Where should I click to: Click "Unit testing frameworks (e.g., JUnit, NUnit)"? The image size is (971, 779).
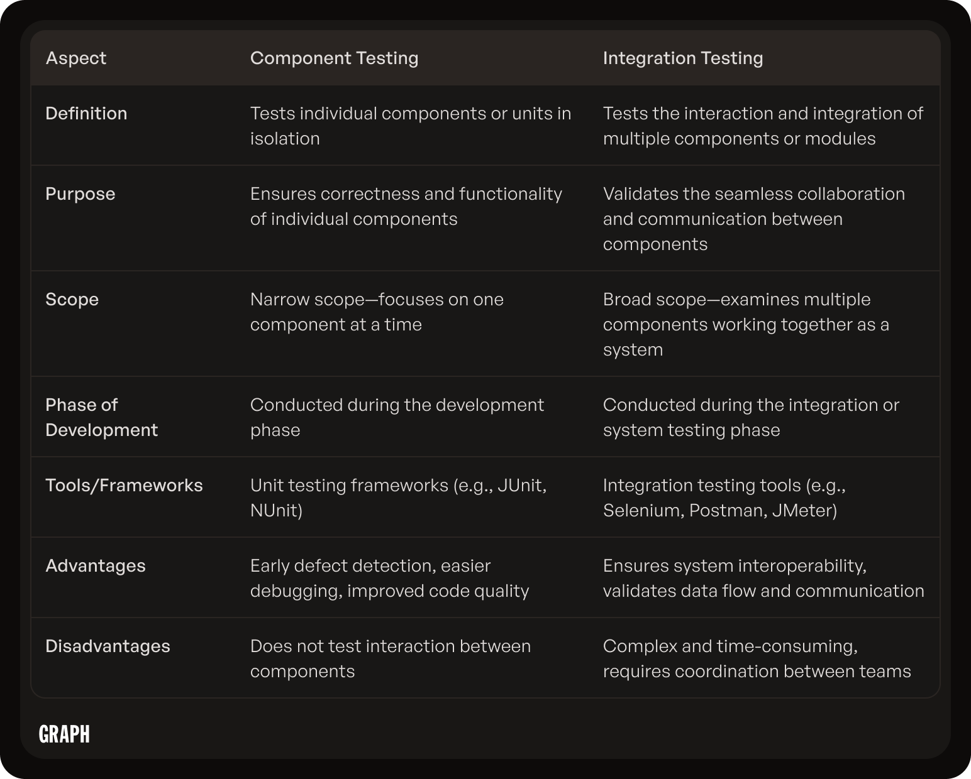coord(398,498)
